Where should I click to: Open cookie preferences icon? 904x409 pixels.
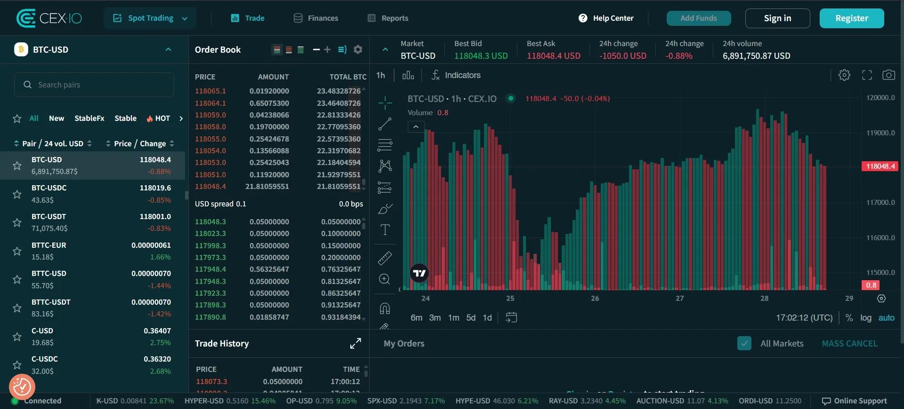22,387
